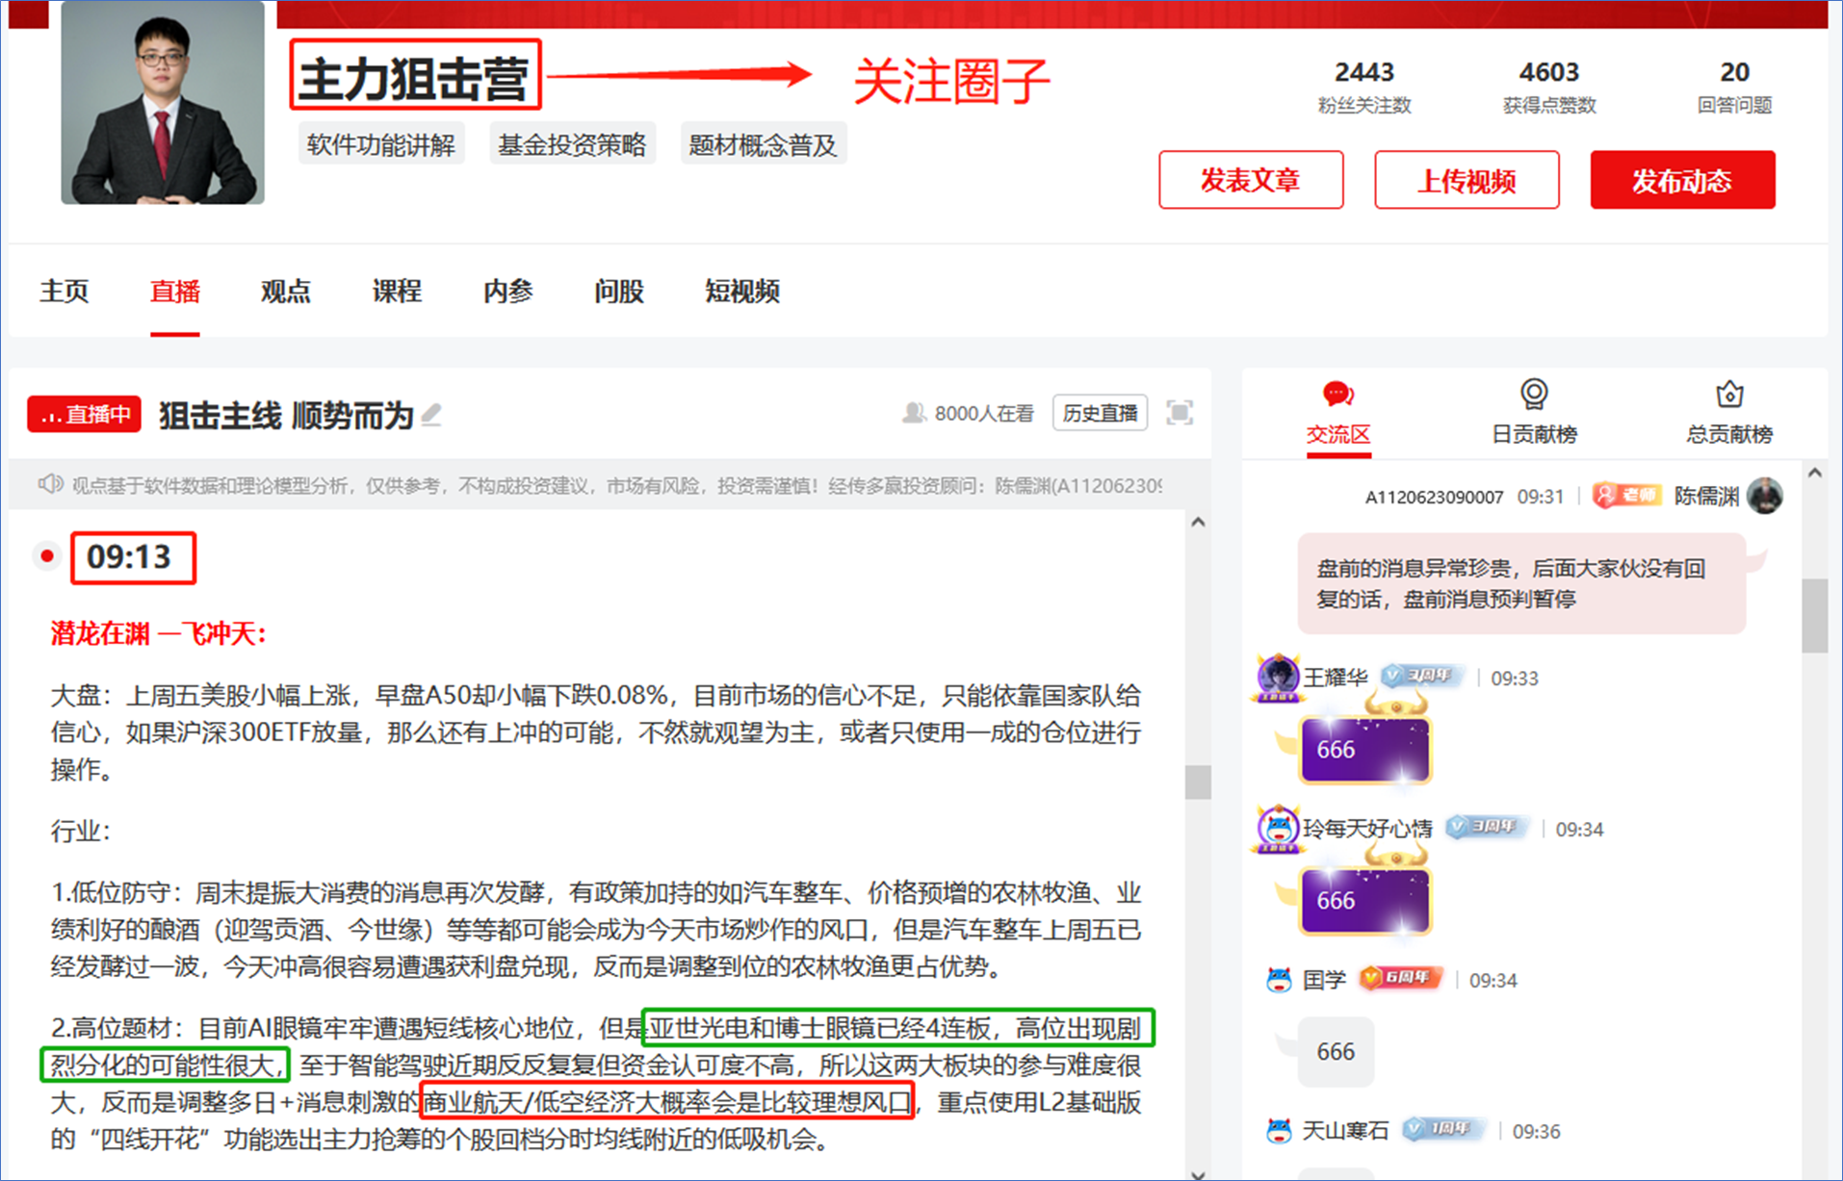This screenshot has height=1181, width=1843.
Task: Toggle fullscreen view of the live stream
Action: (1180, 413)
